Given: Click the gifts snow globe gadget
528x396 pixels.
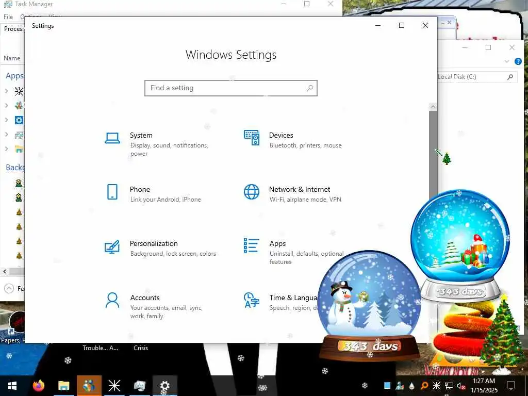Looking at the screenshot, I should [460, 245].
